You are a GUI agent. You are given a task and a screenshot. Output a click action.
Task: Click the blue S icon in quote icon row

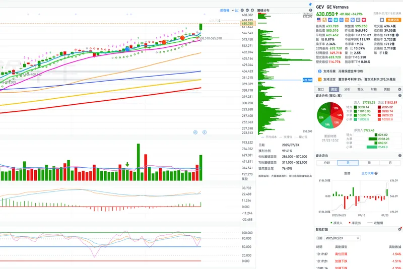[342, 20]
